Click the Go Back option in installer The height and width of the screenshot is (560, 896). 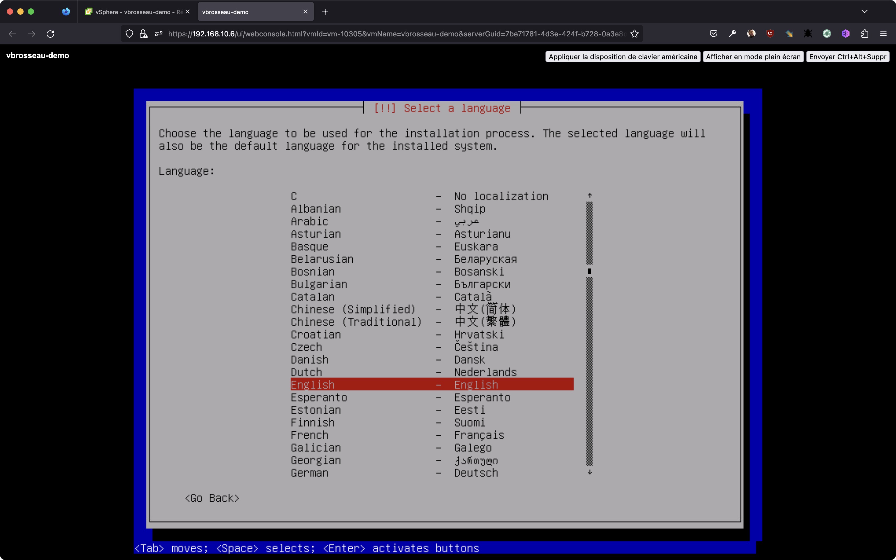pos(212,498)
